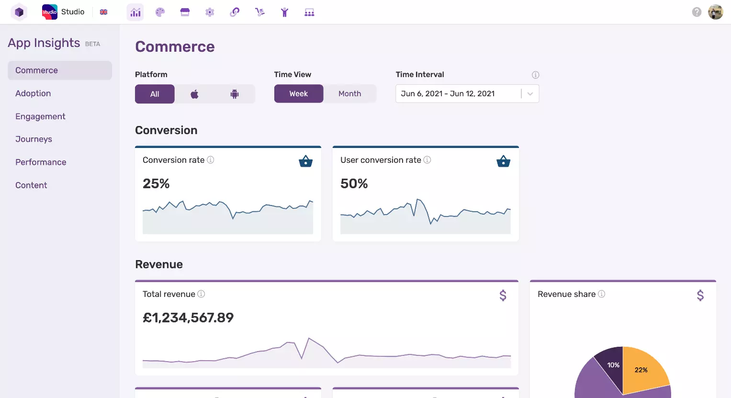This screenshot has width=731, height=398.
Task: Select the Apple platform filter
Action: [x=194, y=94]
